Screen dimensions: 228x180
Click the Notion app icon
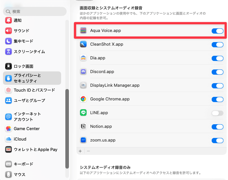point(83,127)
